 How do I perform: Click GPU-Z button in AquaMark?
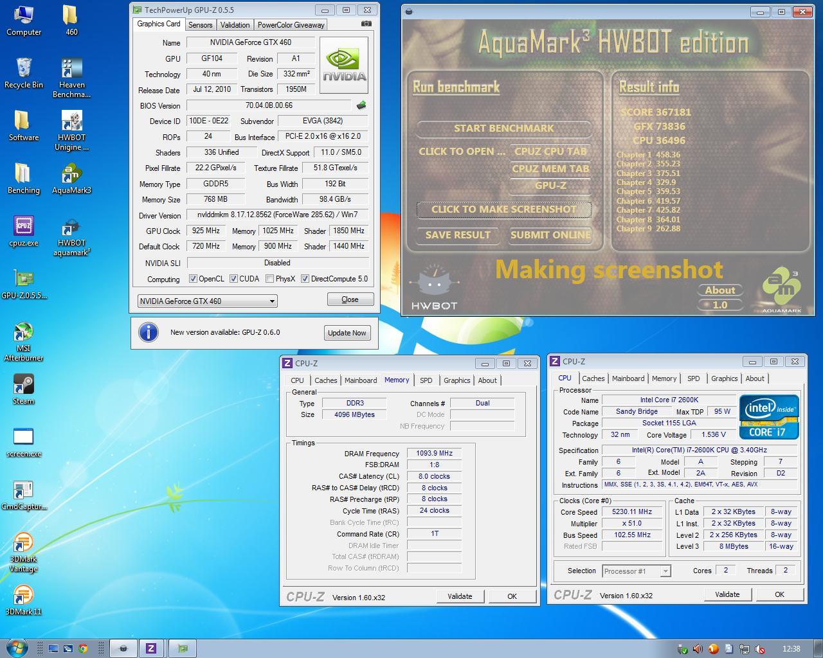(550, 186)
